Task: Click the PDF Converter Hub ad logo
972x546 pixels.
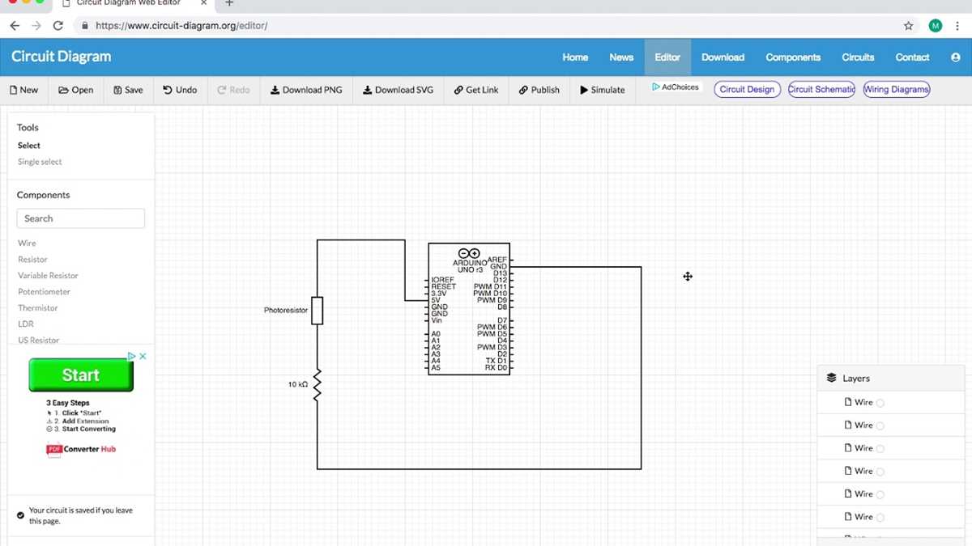Action: click(x=81, y=450)
